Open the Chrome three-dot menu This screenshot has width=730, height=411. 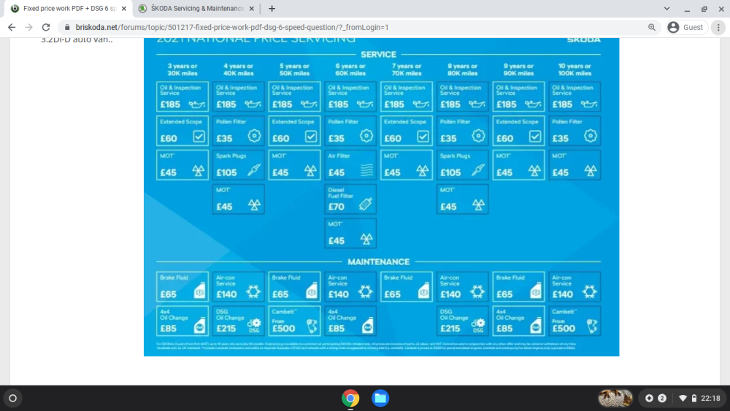pos(718,28)
